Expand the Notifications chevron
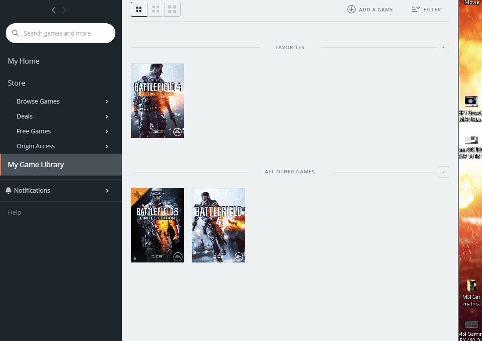The height and width of the screenshot is (341, 482). tap(107, 190)
